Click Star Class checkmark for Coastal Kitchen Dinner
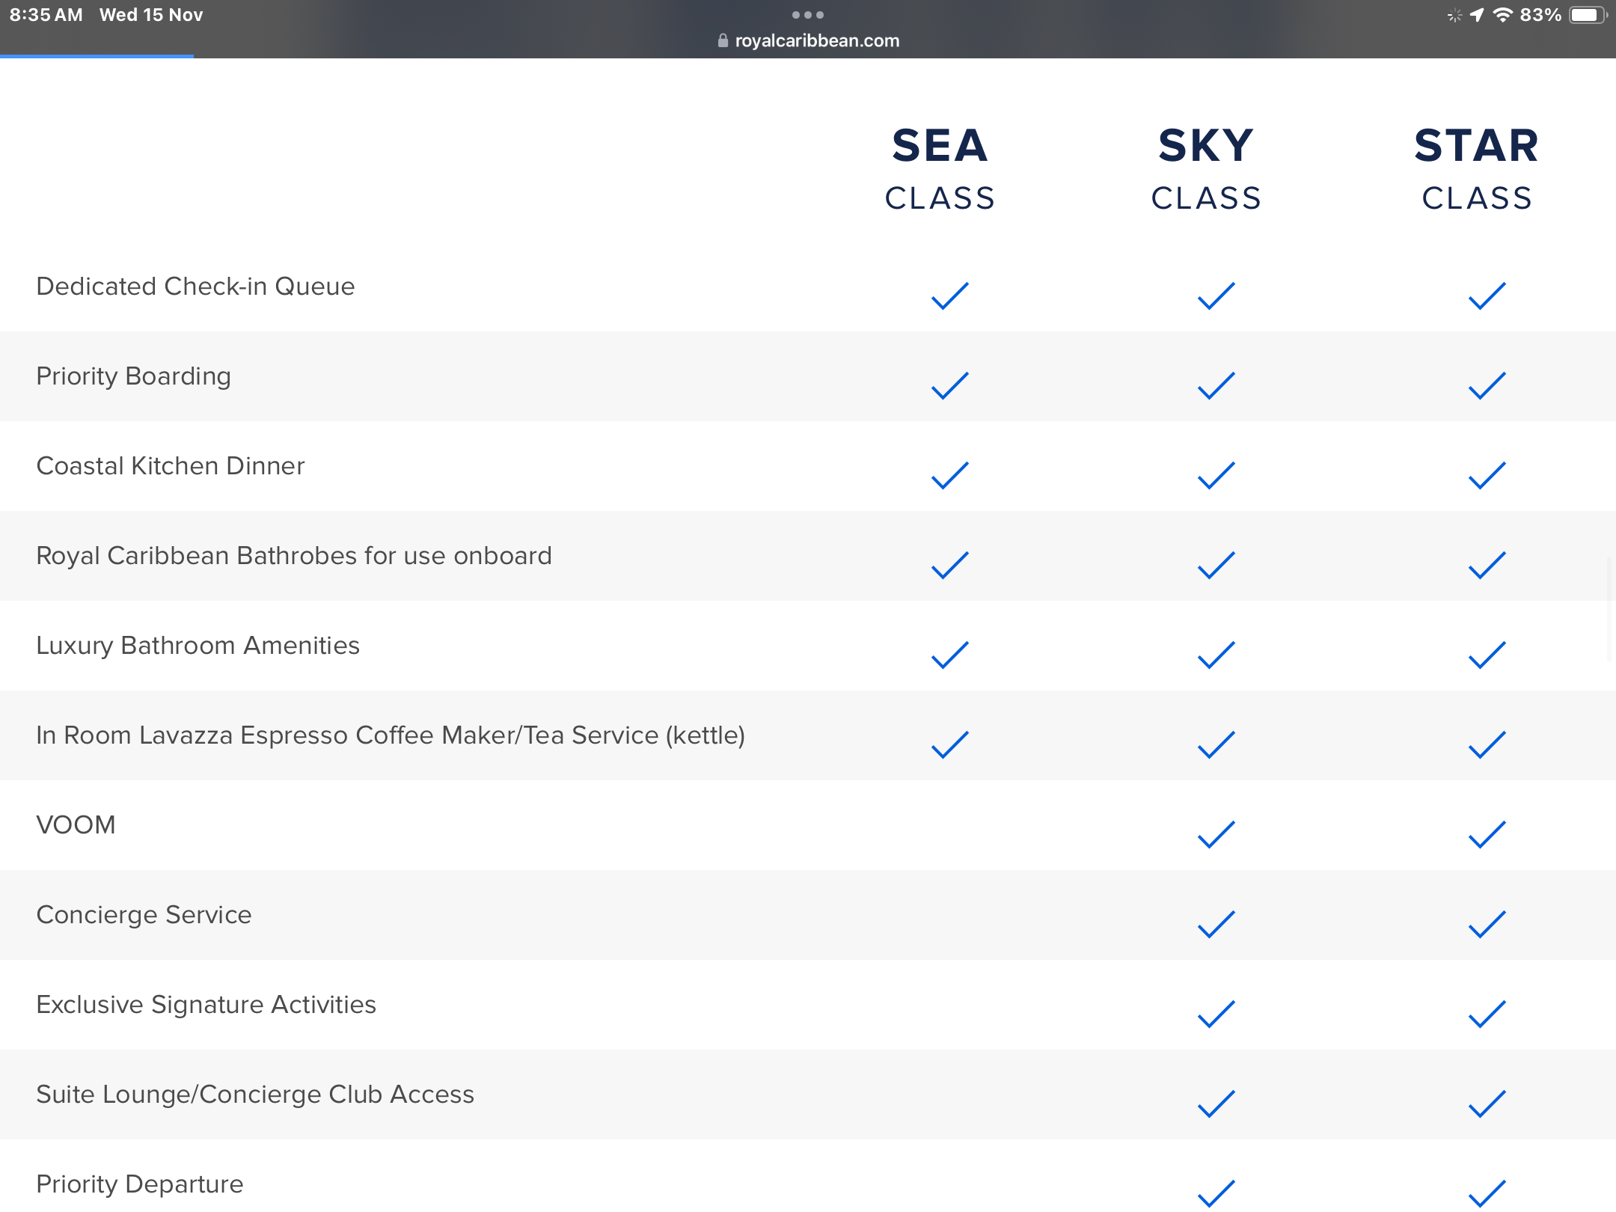This screenshot has height=1212, width=1616. (x=1487, y=475)
